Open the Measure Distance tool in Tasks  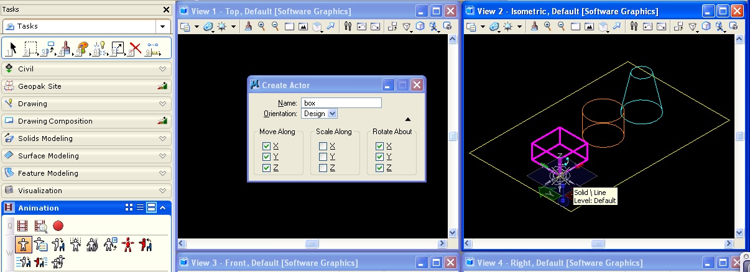pyautogui.click(x=153, y=48)
